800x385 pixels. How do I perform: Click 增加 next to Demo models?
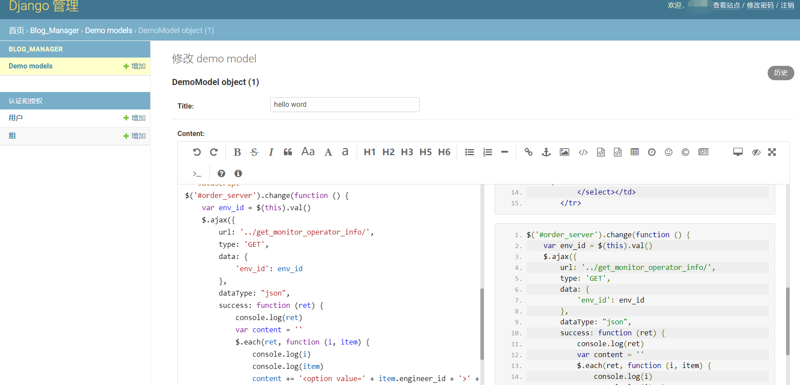point(134,66)
